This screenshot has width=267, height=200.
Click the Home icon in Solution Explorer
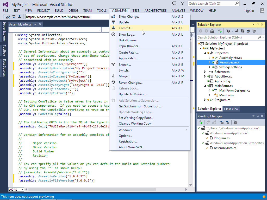(x=212, y=31)
